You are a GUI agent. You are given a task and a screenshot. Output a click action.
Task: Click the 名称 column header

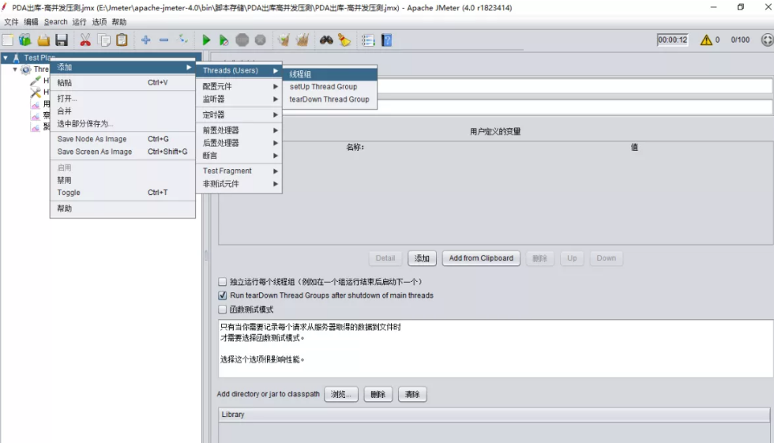coord(355,147)
